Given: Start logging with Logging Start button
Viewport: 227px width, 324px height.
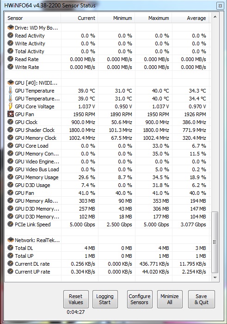Looking at the screenshot, I should pos(105,299).
